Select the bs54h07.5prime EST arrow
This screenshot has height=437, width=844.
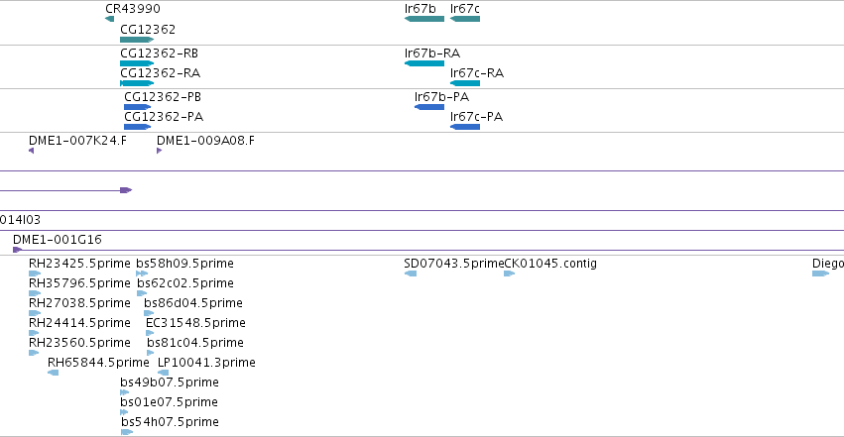[x=127, y=432]
